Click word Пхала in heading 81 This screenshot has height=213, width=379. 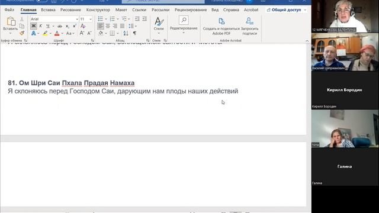click(72, 83)
